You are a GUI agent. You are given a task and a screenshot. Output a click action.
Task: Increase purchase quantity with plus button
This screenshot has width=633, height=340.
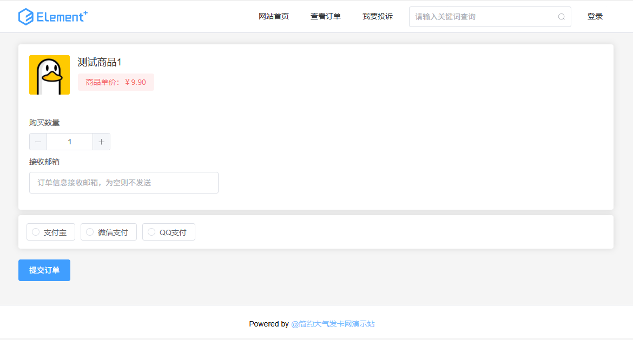coord(101,142)
